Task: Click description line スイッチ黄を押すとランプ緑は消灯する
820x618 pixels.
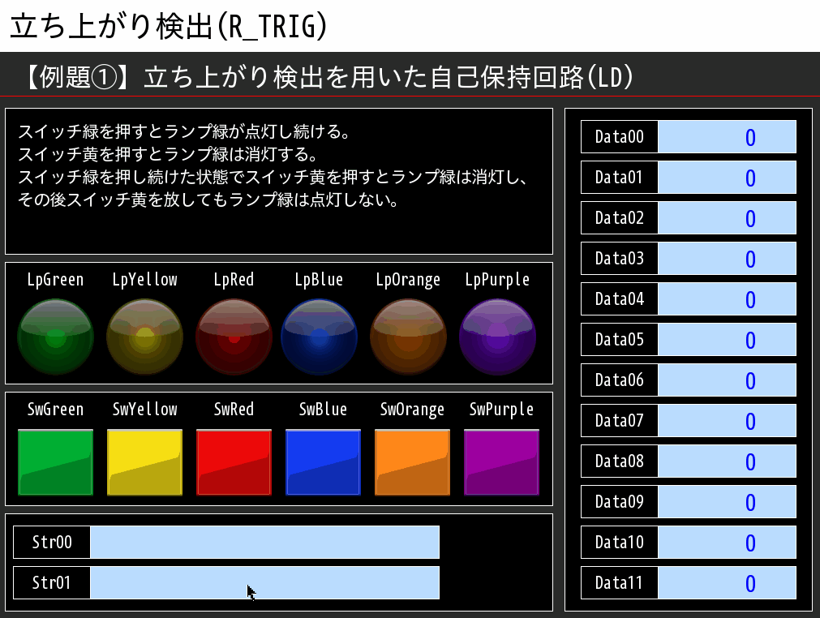Action: click(x=168, y=154)
